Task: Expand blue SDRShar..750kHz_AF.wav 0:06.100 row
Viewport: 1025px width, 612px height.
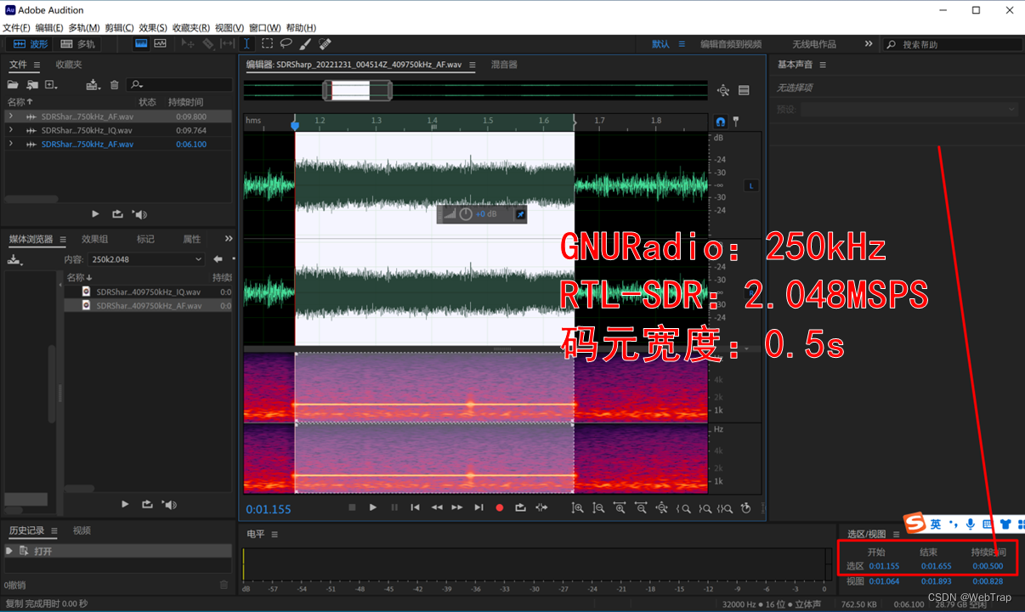Action: [x=10, y=144]
